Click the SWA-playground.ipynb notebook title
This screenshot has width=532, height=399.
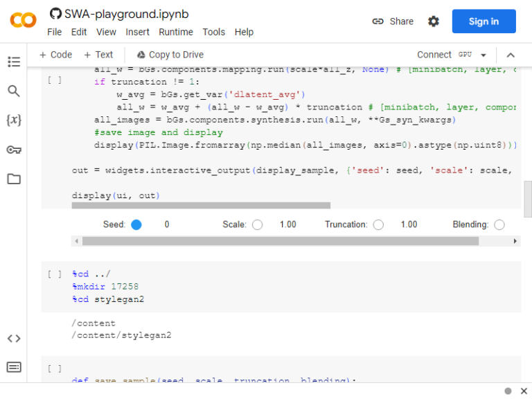click(x=126, y=14)
